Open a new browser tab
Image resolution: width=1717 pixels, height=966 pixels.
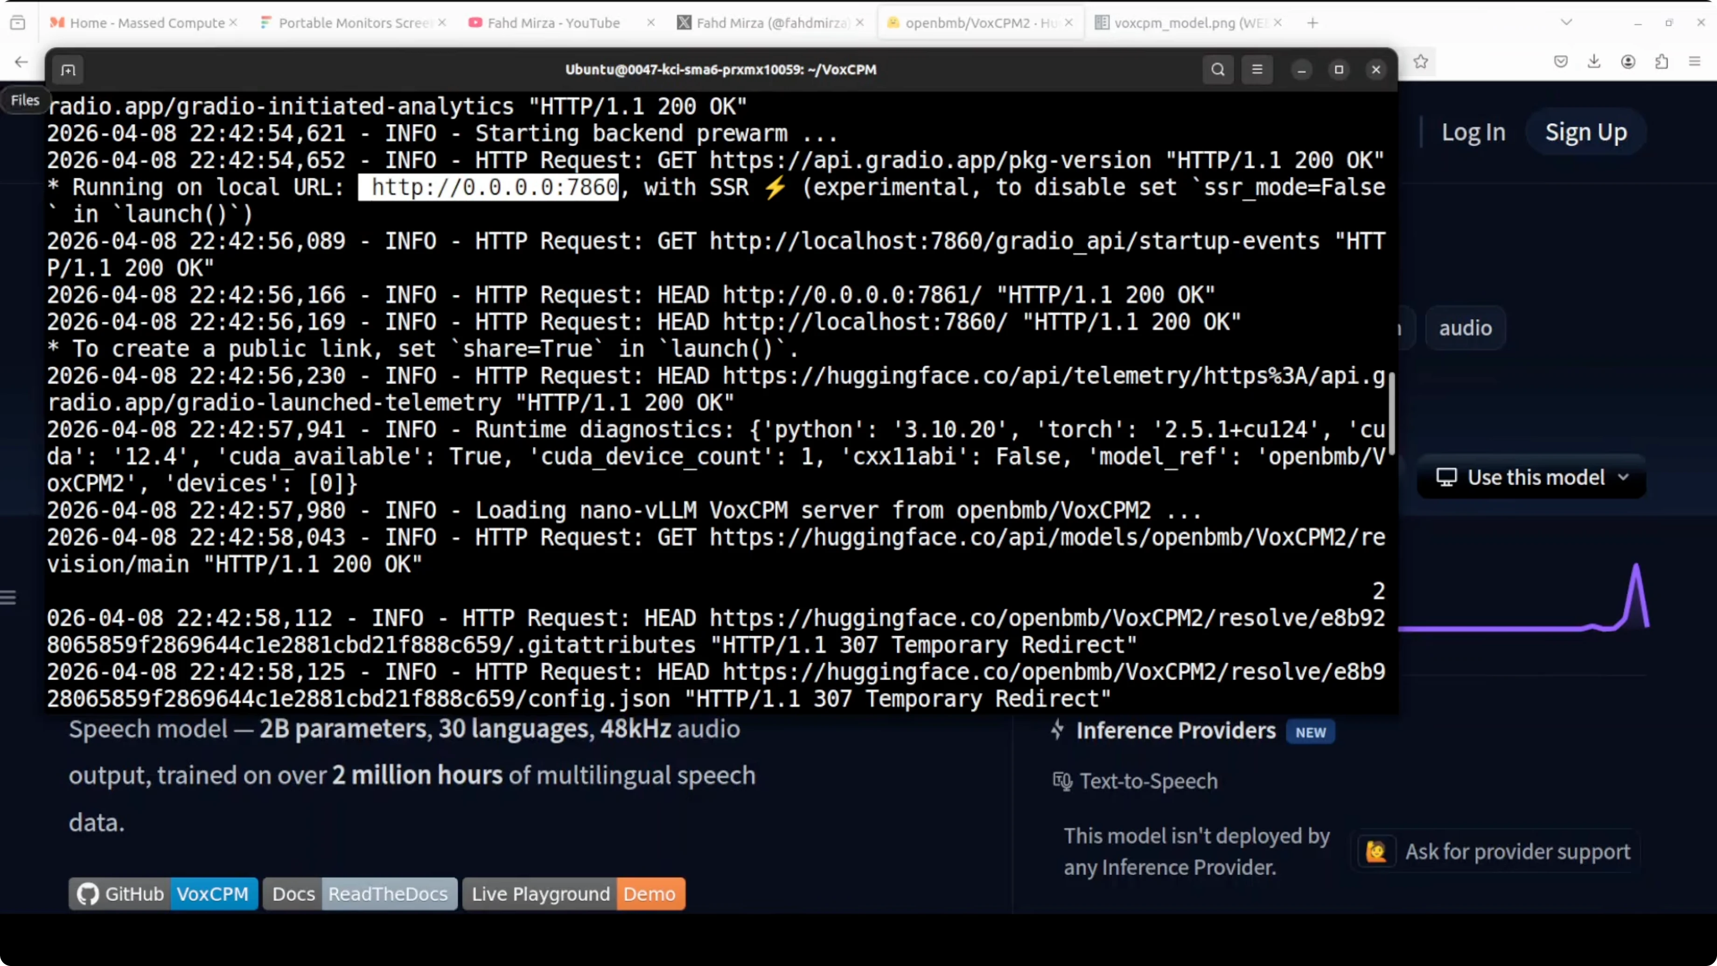[x=1312, y=23]
